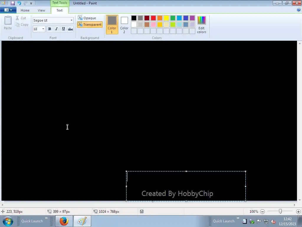This screenshot has height=227, width=302.
Task: Click the first system tray document icon
Action: (244, 221)
